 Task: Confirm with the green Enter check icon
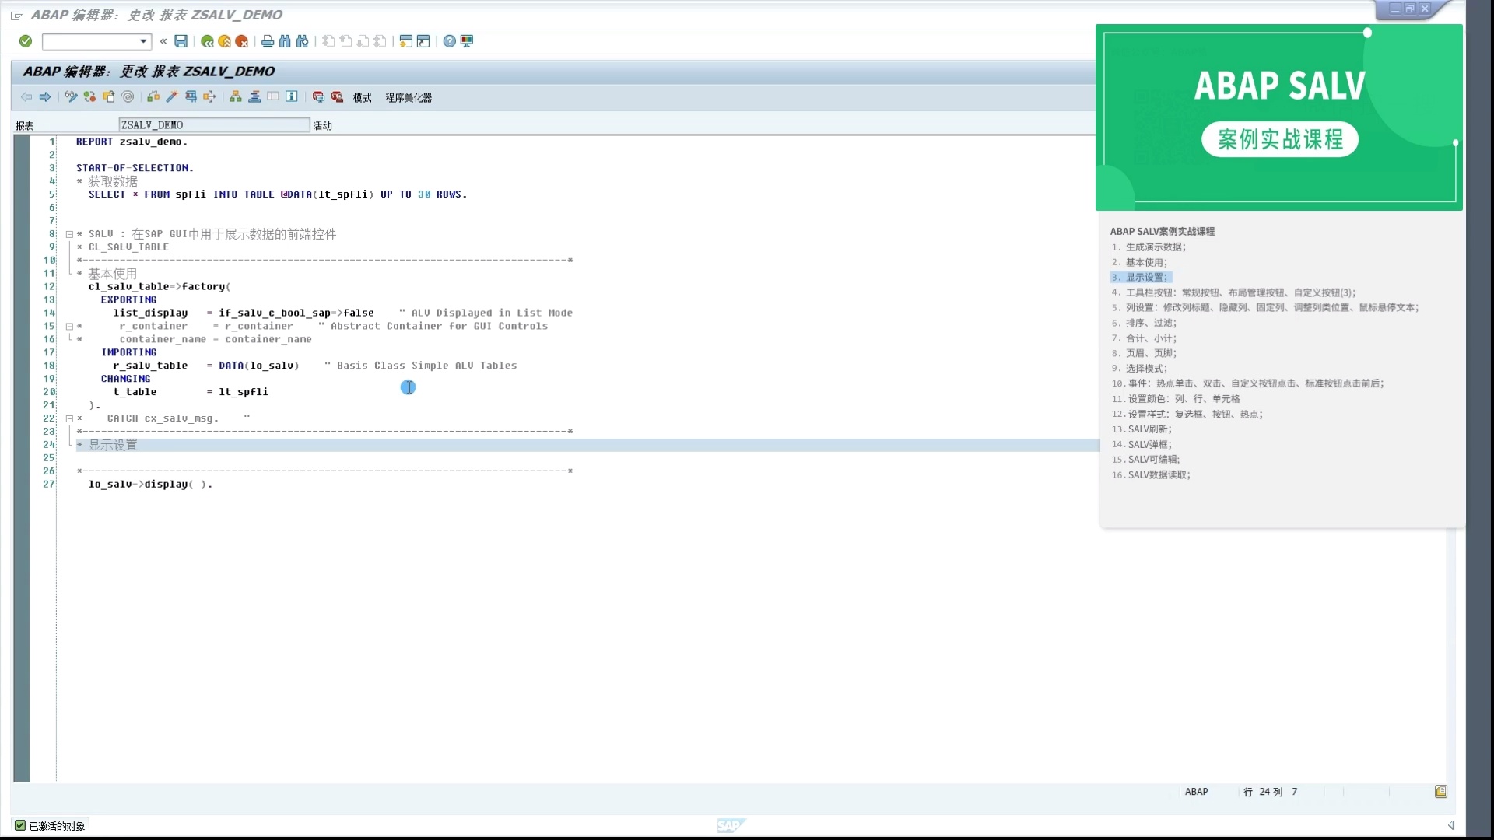(26, 41)
